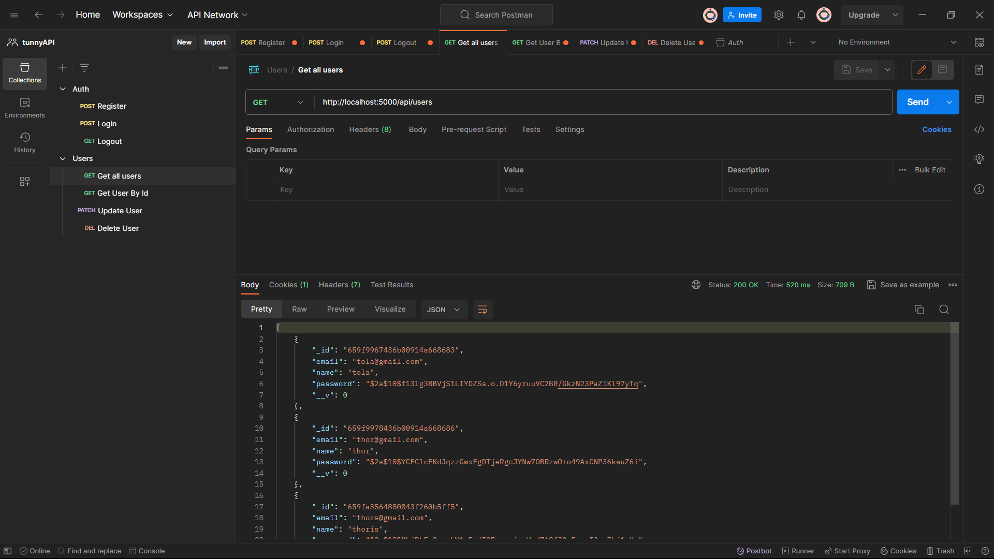The height and width of the screenshot is (559, 994).
Task: Open the History sidebar panel
Action: [25, 143]
